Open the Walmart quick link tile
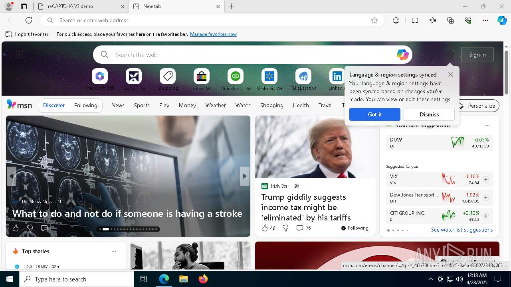Image resolution: width=511 pixels, height=287 pixels. pyautogui.click(x=269, y=80)
